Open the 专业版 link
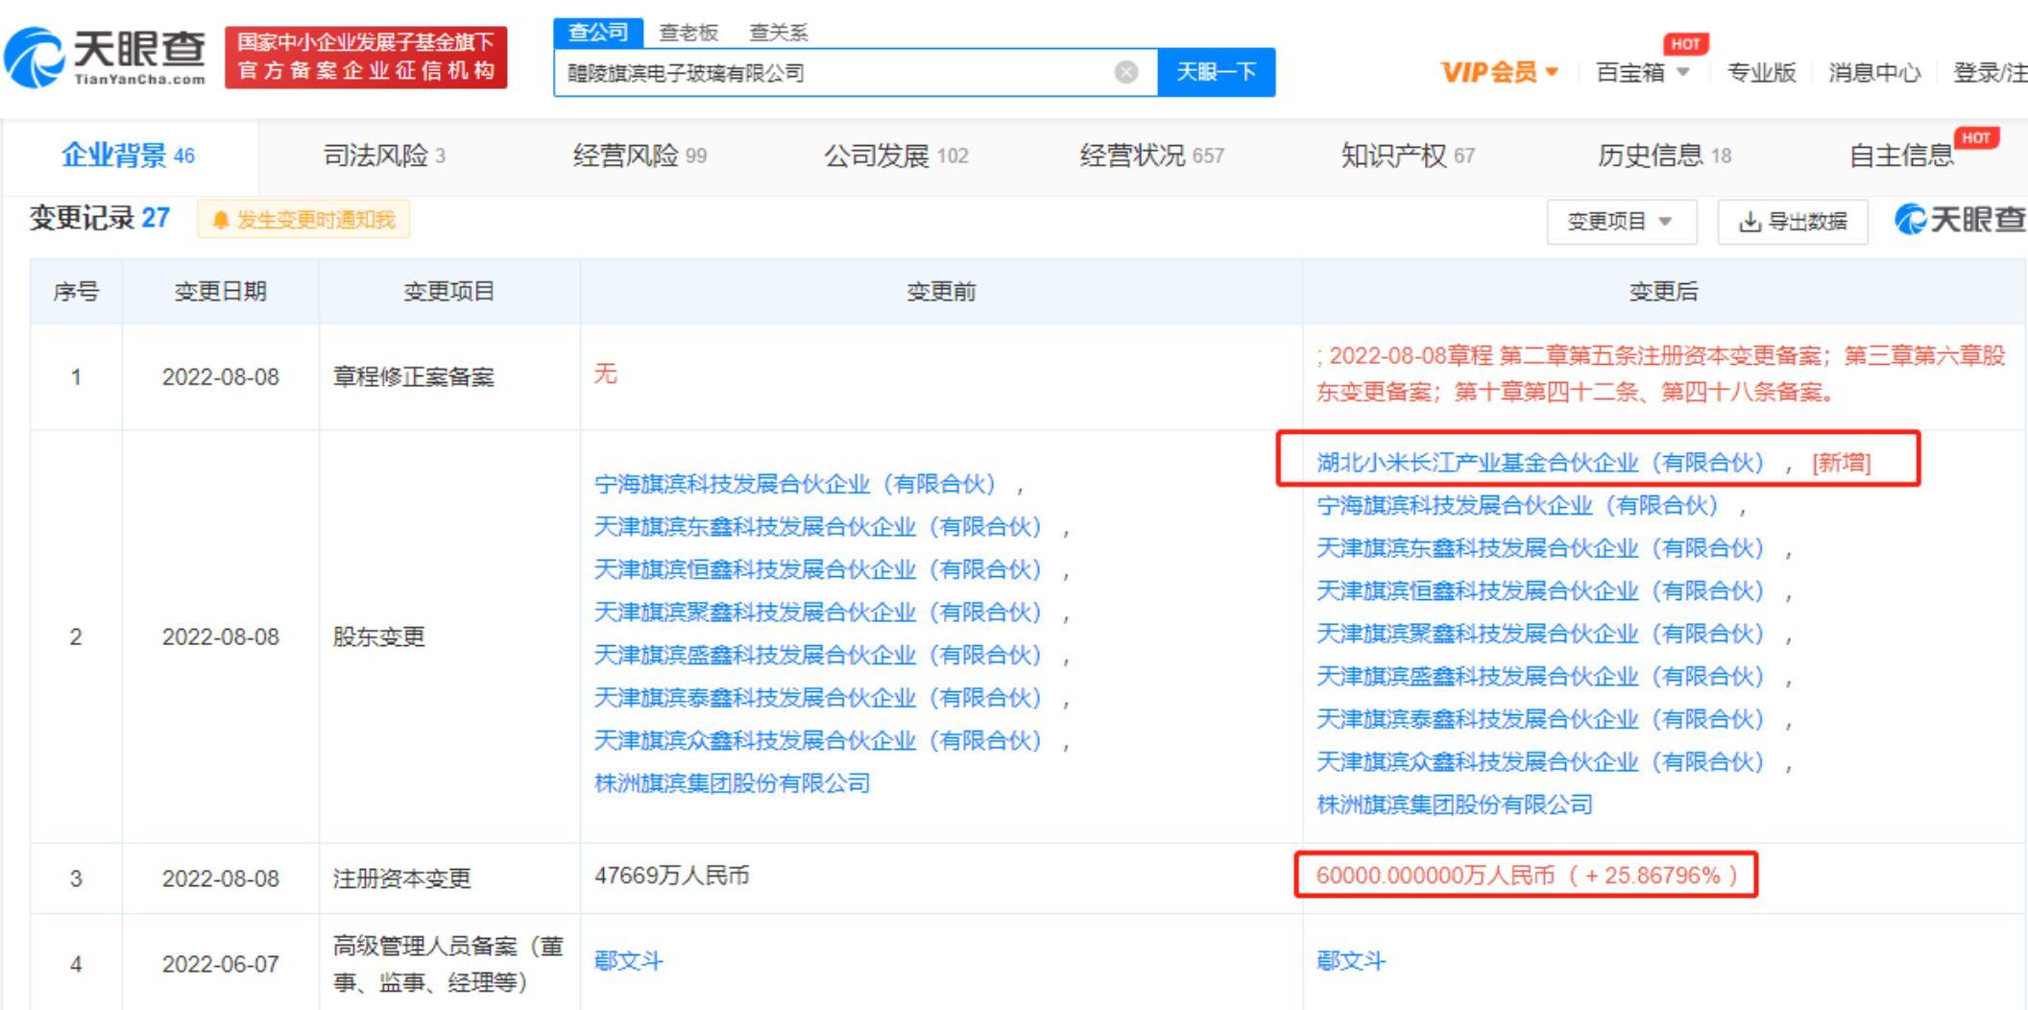The image size is (2028, 1010). [1761, 72]
